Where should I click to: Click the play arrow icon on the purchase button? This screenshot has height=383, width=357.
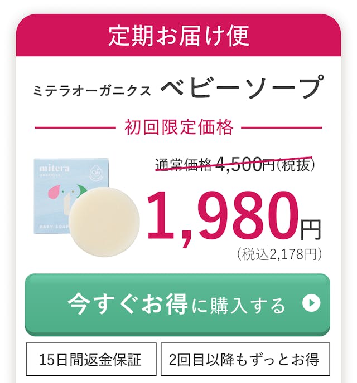coord(311,303)
